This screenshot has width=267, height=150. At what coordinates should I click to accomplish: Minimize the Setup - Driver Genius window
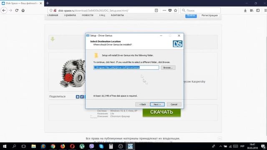pos(161,35)
